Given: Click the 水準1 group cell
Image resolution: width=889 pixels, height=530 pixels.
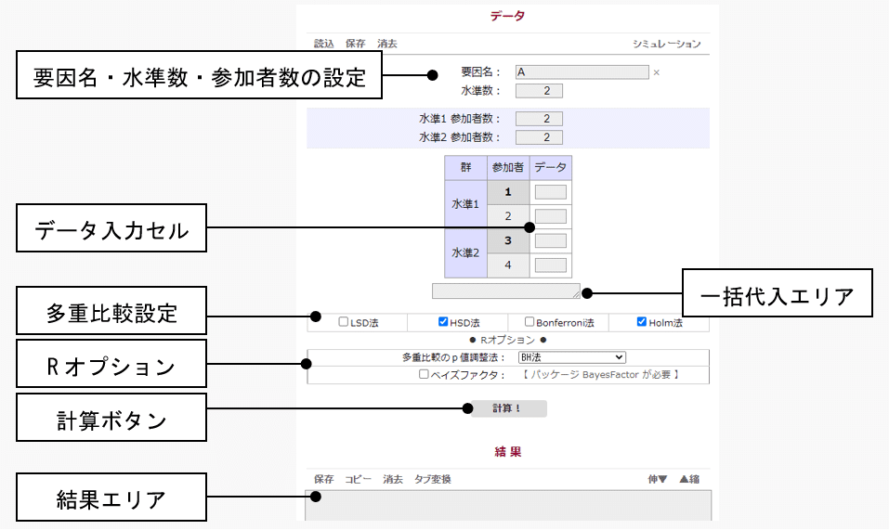Looking at the screenshot, I should [x=465, y=204].
